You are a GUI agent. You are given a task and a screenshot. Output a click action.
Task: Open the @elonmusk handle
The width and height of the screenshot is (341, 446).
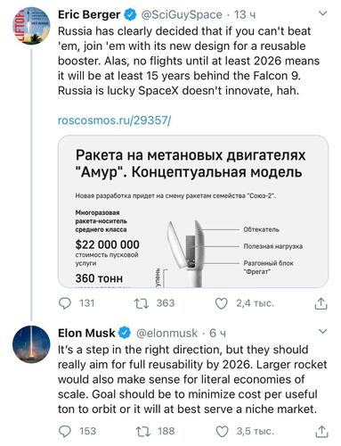pos(166,333)
